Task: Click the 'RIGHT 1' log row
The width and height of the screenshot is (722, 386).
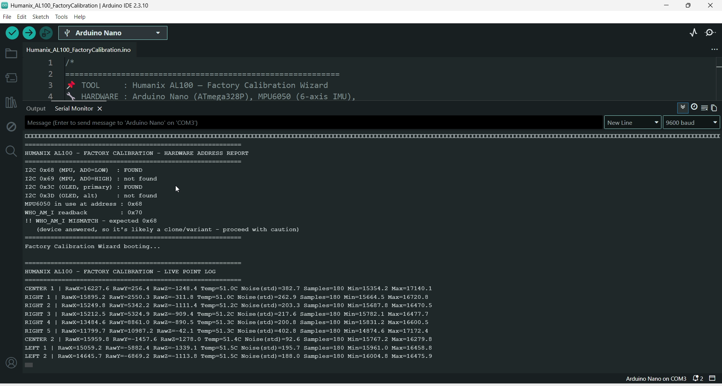Action: pos(226,297)
